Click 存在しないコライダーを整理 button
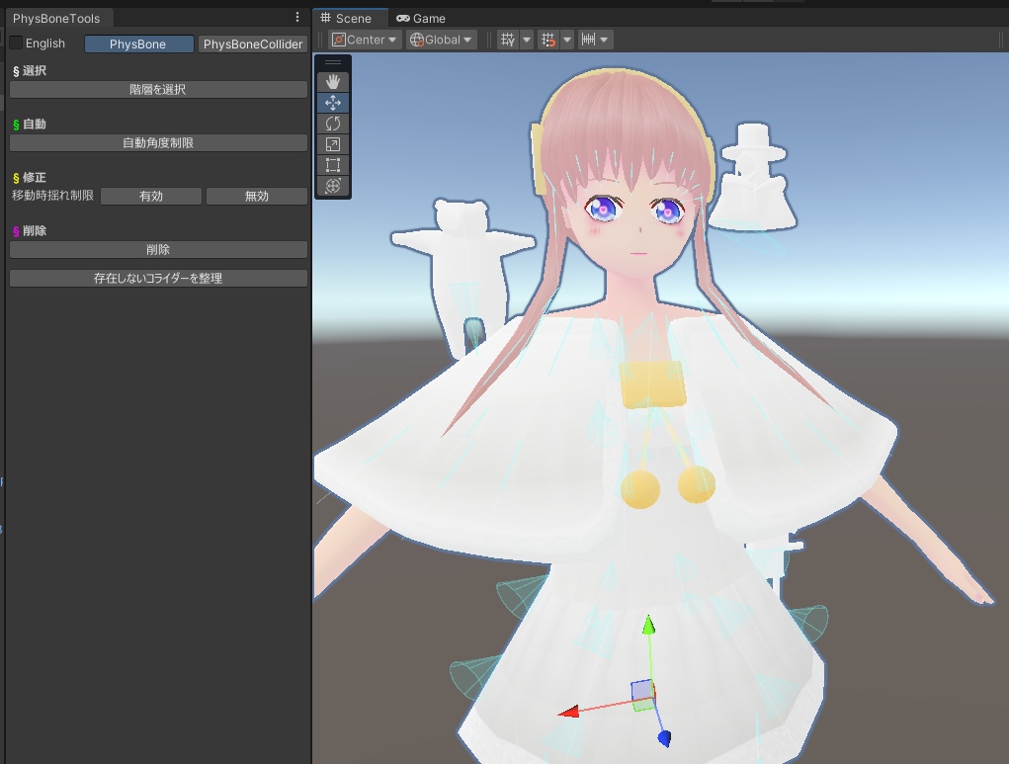The width and height of the screenshot is (1009, 764). coord(158,278)
